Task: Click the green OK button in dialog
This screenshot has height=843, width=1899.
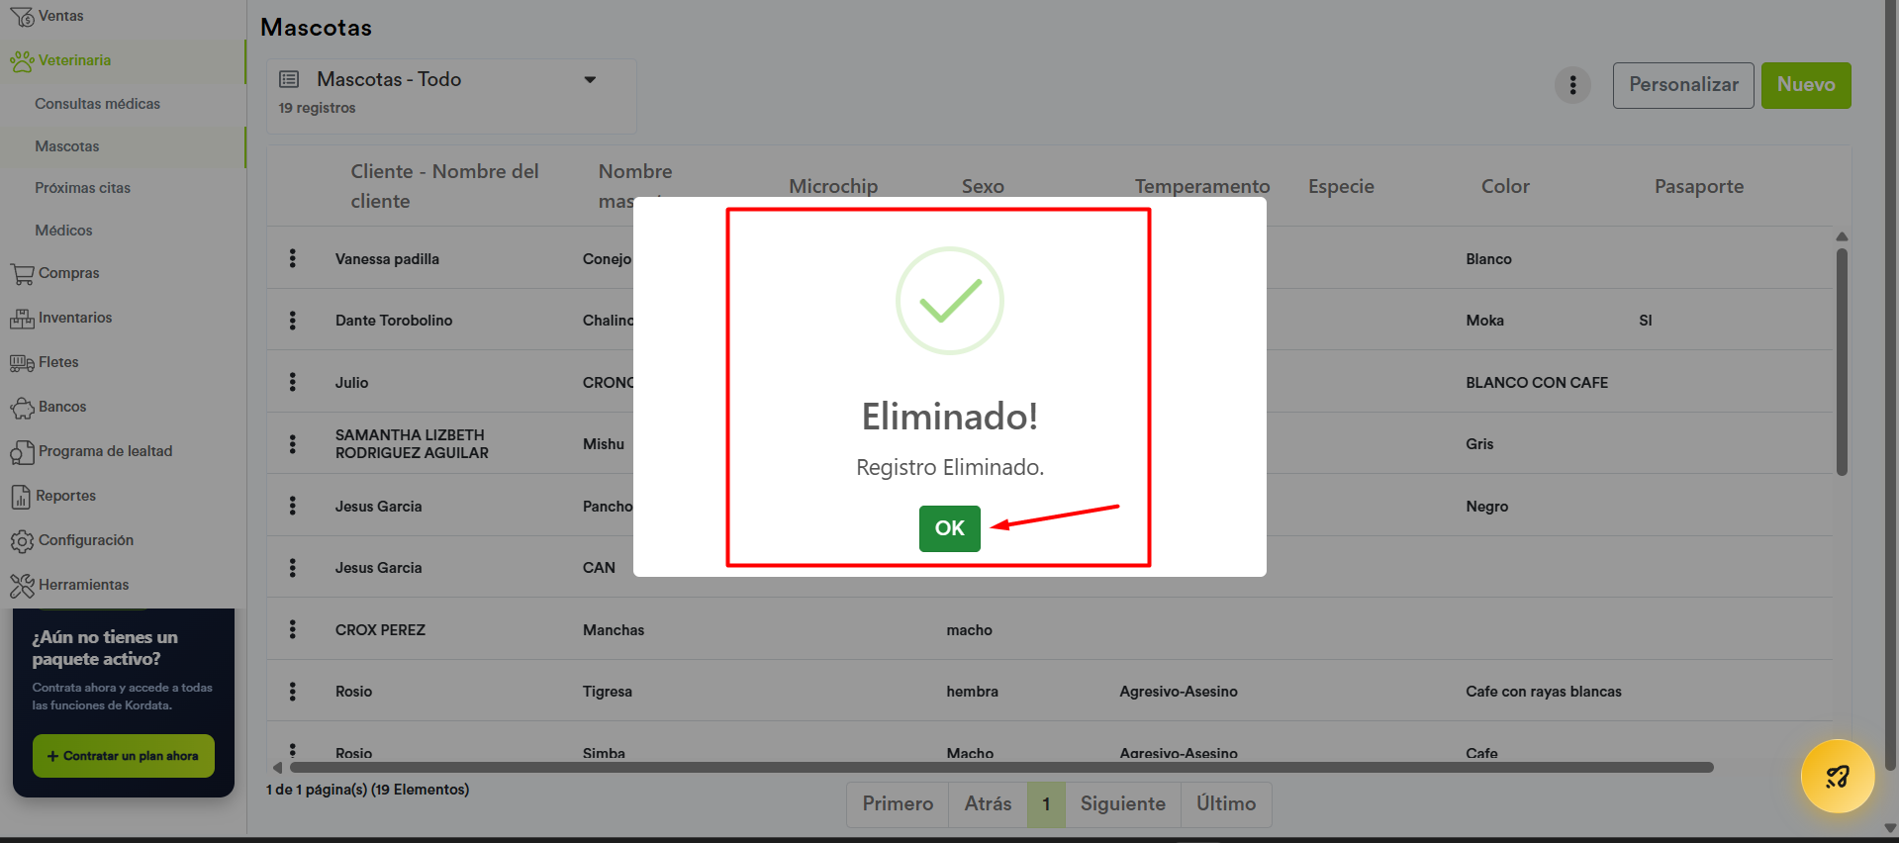Action: coord(949,528)
